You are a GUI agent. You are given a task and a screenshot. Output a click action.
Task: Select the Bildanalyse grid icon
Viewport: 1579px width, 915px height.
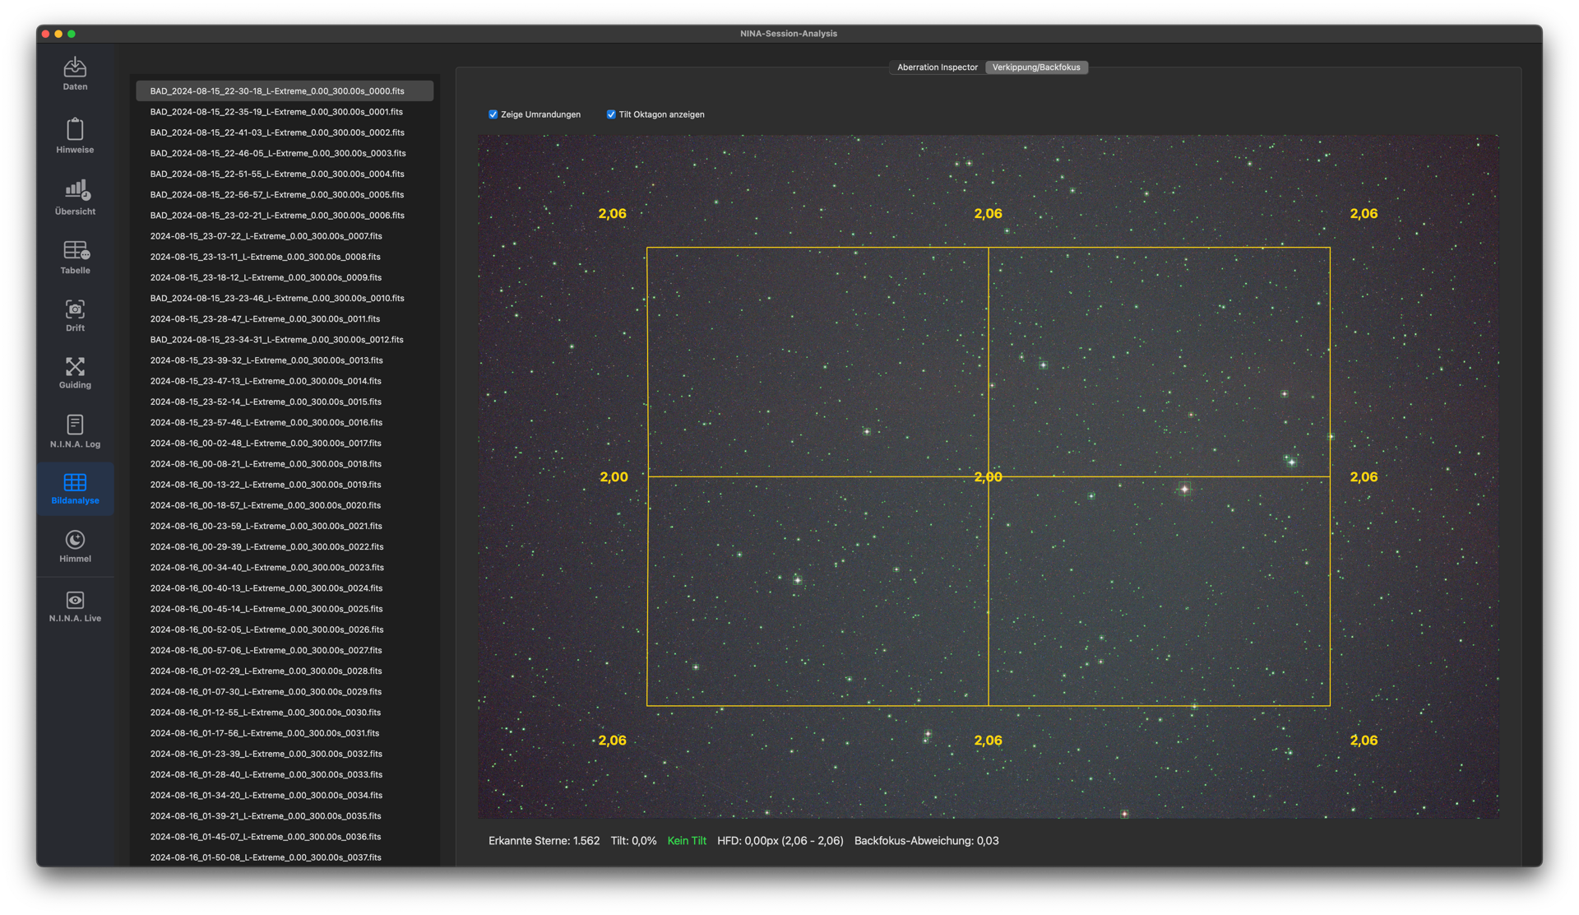pos(75,489)
